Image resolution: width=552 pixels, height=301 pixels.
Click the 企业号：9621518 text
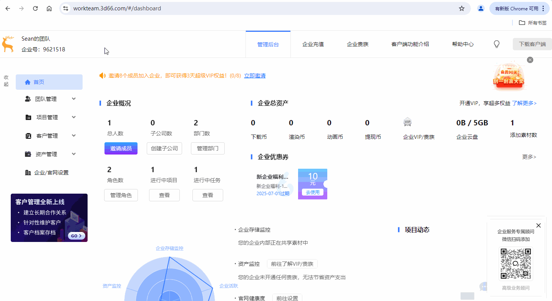[x=43, y=49]
